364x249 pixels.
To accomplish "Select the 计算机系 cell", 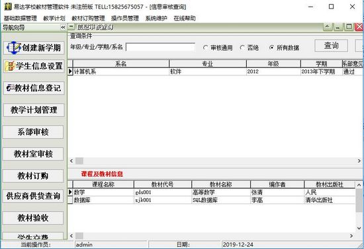I will 121,71.
